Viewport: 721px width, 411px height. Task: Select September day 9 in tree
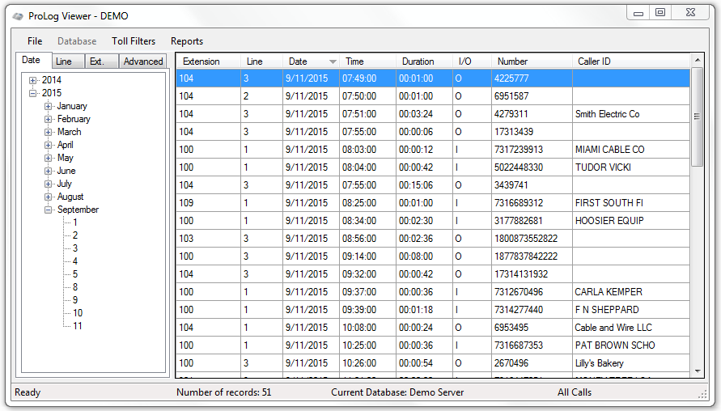[75, 299]
